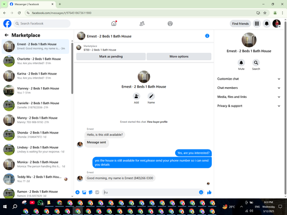Open the View buyer profile link
Image resolution: width=287 pixels, height=215 pixels.
157,122
